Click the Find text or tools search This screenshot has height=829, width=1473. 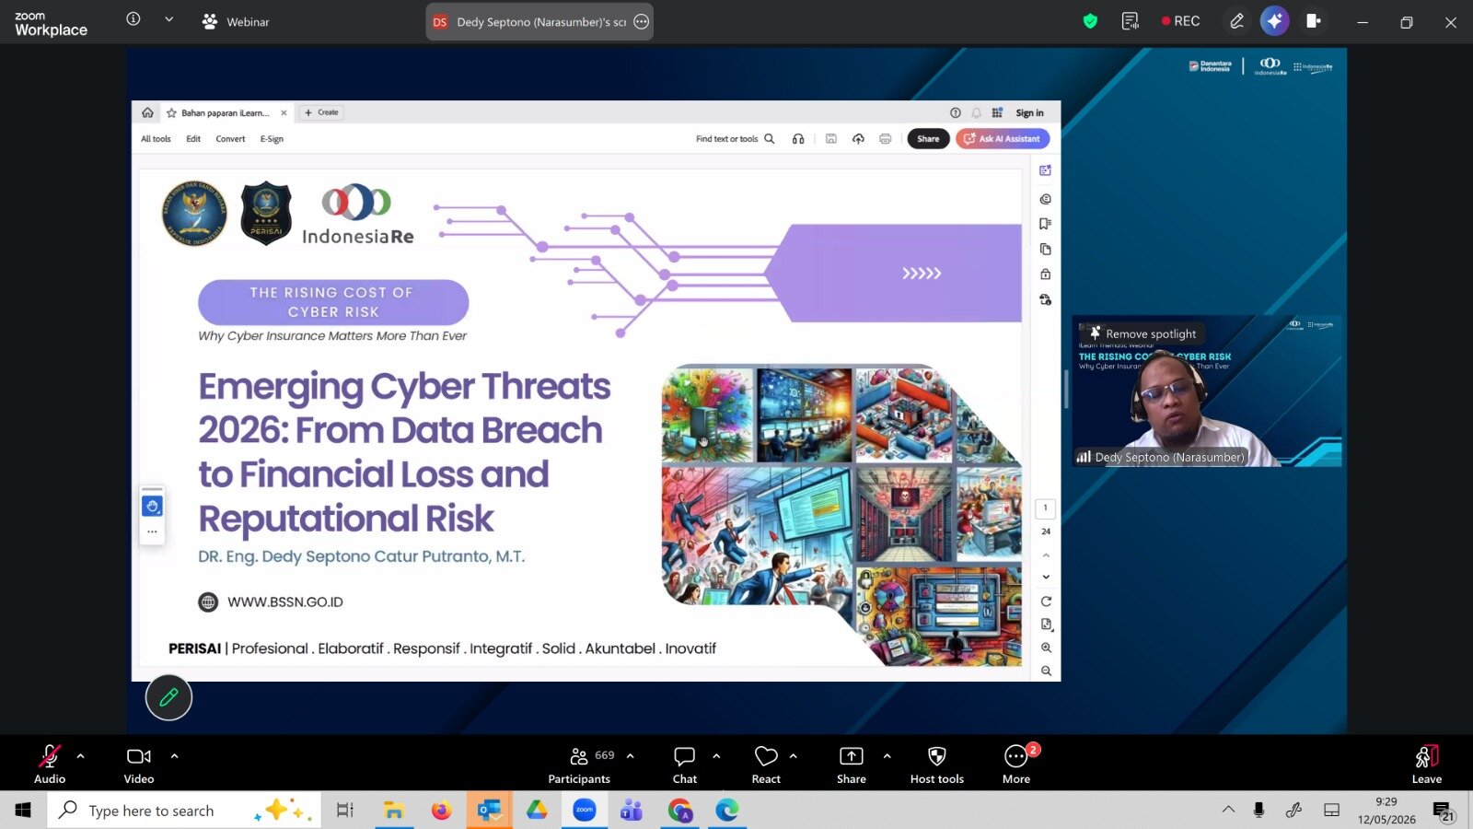pyautogui.click(x=735, y=139)
